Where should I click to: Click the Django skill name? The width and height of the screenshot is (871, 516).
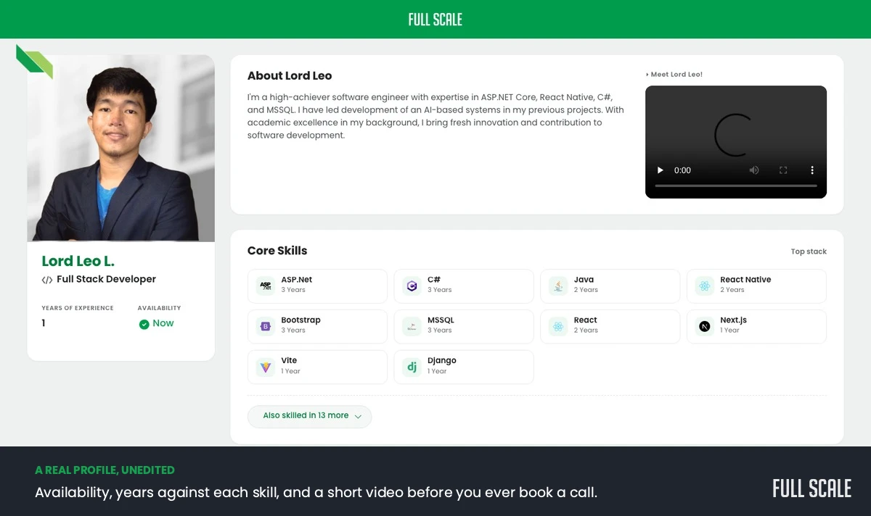[x=442, y=361]
